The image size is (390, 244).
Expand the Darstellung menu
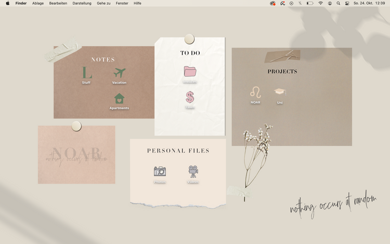82,3
